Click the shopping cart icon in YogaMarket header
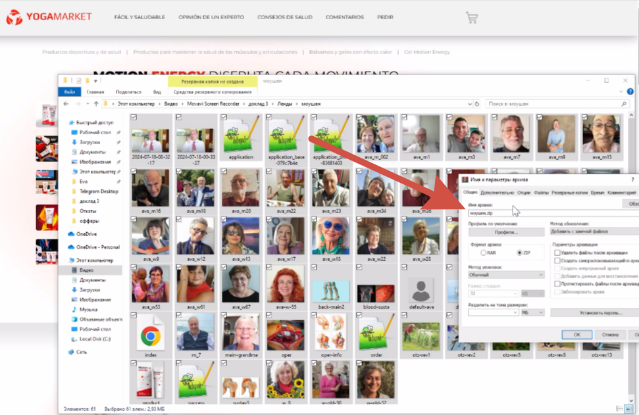 click(472, 18)
